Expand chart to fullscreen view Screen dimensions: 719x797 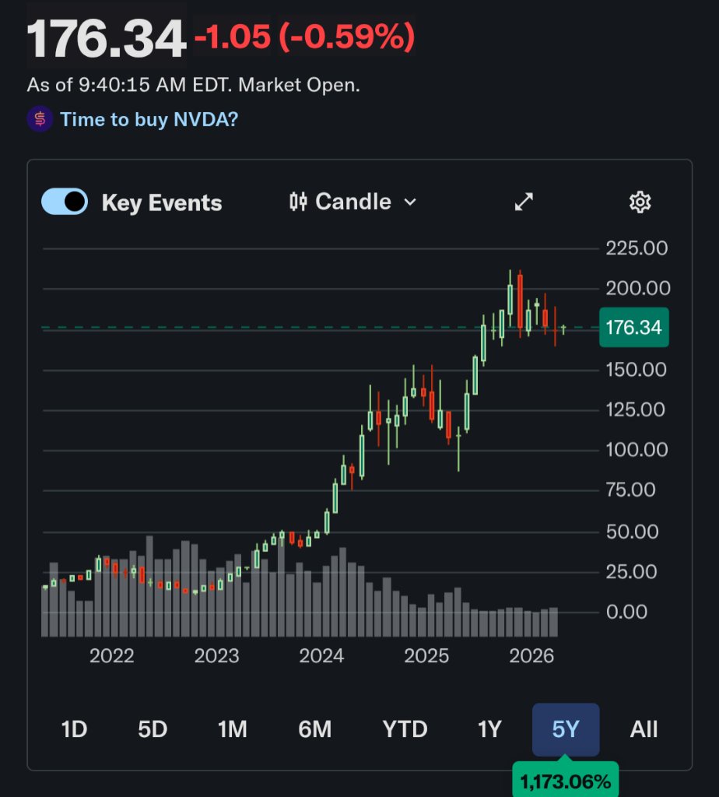tap(524, 202)
